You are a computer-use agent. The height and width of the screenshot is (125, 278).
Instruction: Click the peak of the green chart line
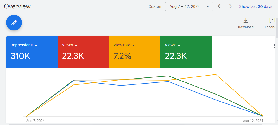168,76
